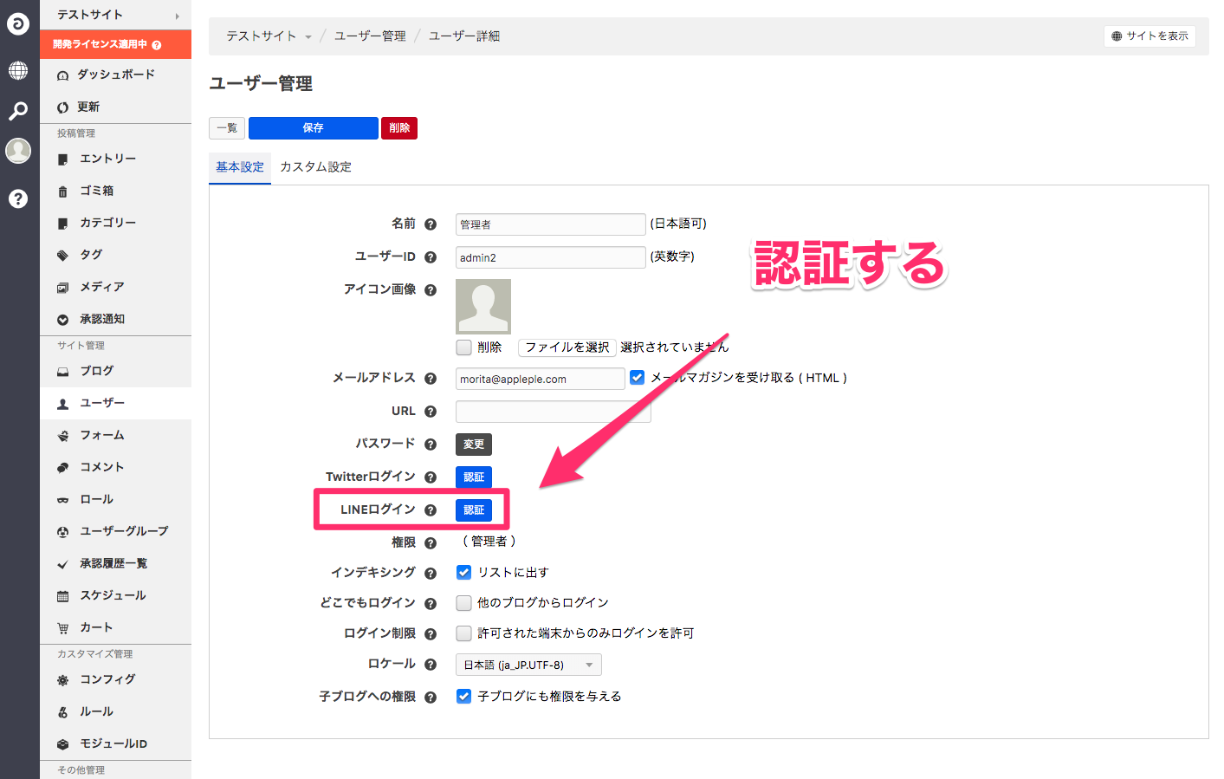Enable 他のブログからログイン checkbox

[464, 603]
